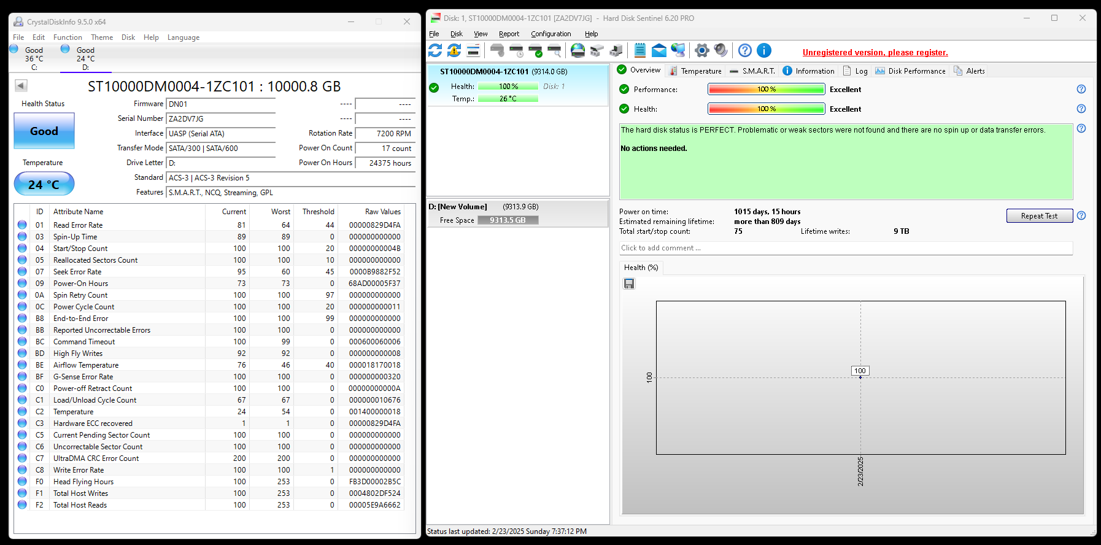This screenshot has width=1101, height=545.
Task: Click the refresh icon with the warning triangle
Action: 454,51
